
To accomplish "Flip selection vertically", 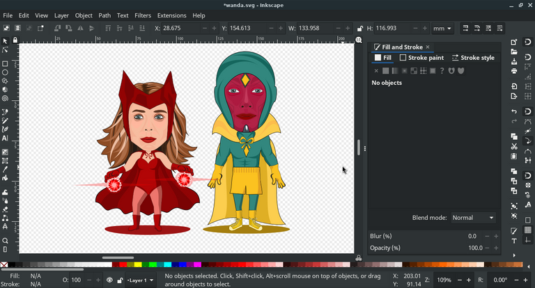I will pos(91,29).
